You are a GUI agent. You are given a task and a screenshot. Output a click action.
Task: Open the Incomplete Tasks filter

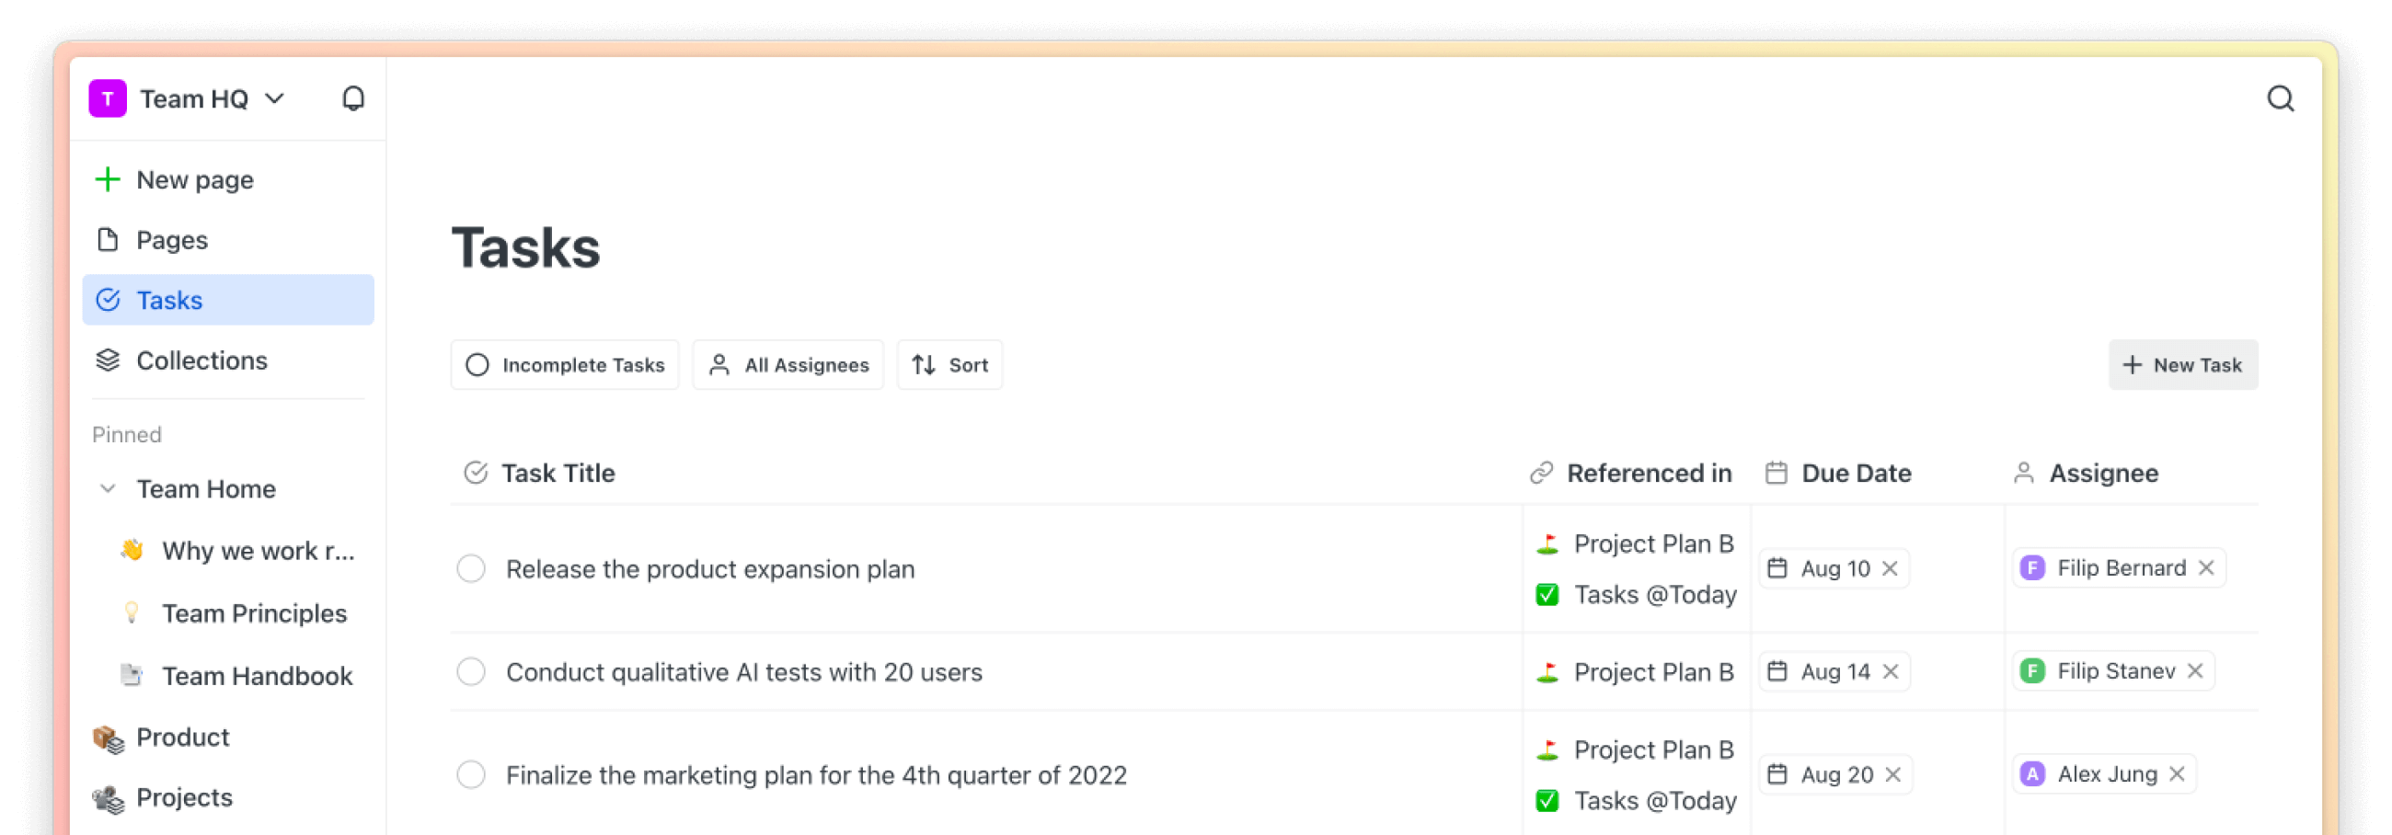[565, 364]
